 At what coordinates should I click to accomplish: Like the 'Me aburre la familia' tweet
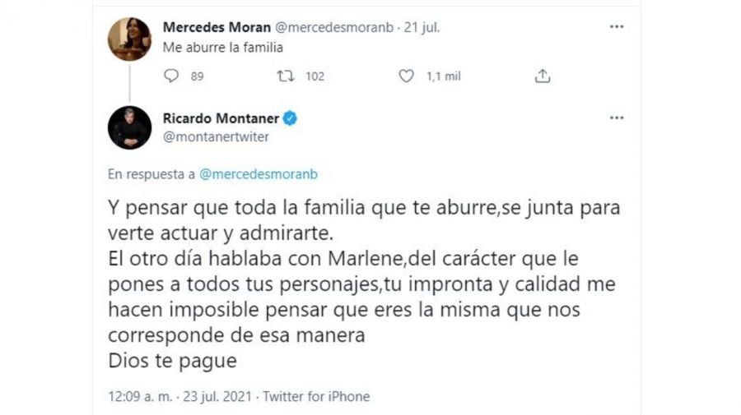tap(406, 76)
